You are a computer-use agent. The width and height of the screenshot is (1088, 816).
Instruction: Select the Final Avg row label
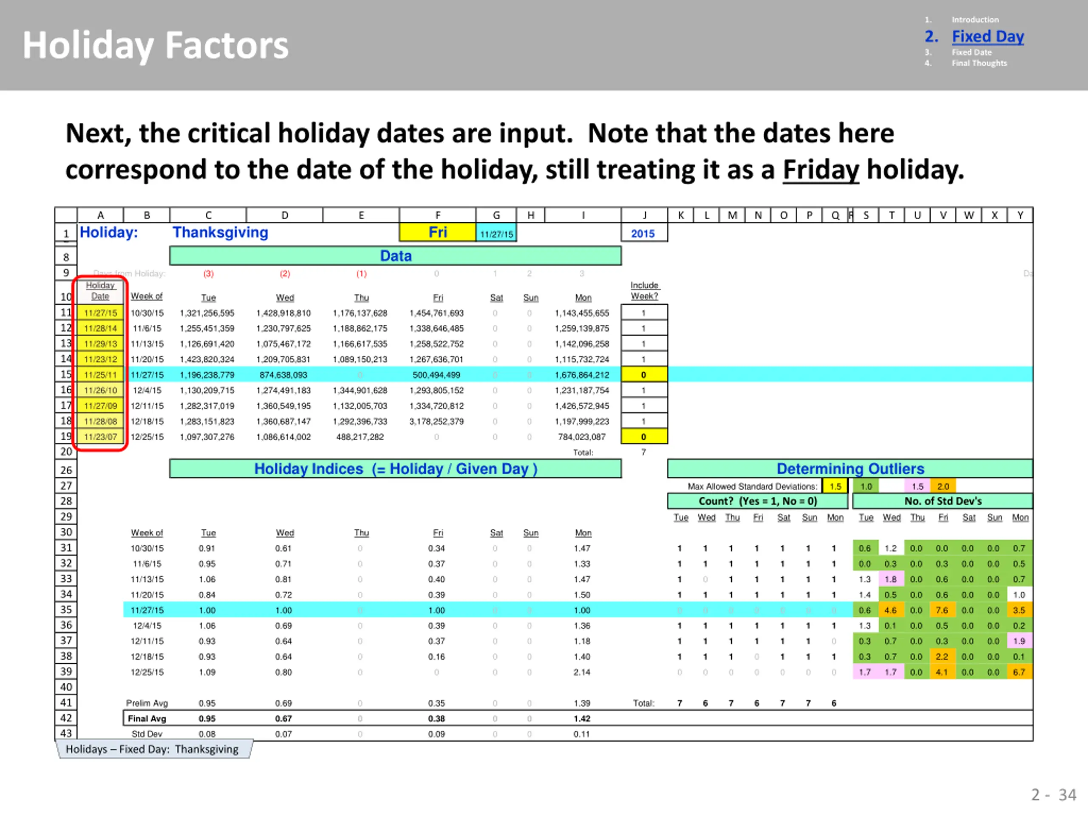[147, 718]
